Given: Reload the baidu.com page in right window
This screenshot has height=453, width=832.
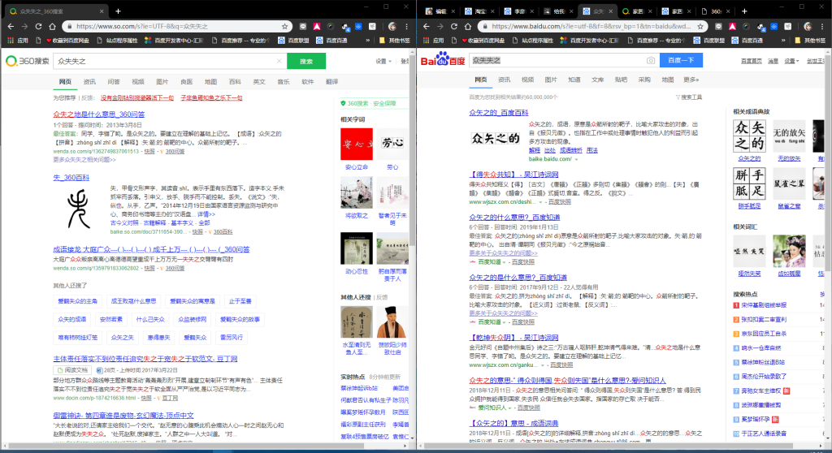Looking at the screenshot, I should pyautogui.click(x=453, y=26).
